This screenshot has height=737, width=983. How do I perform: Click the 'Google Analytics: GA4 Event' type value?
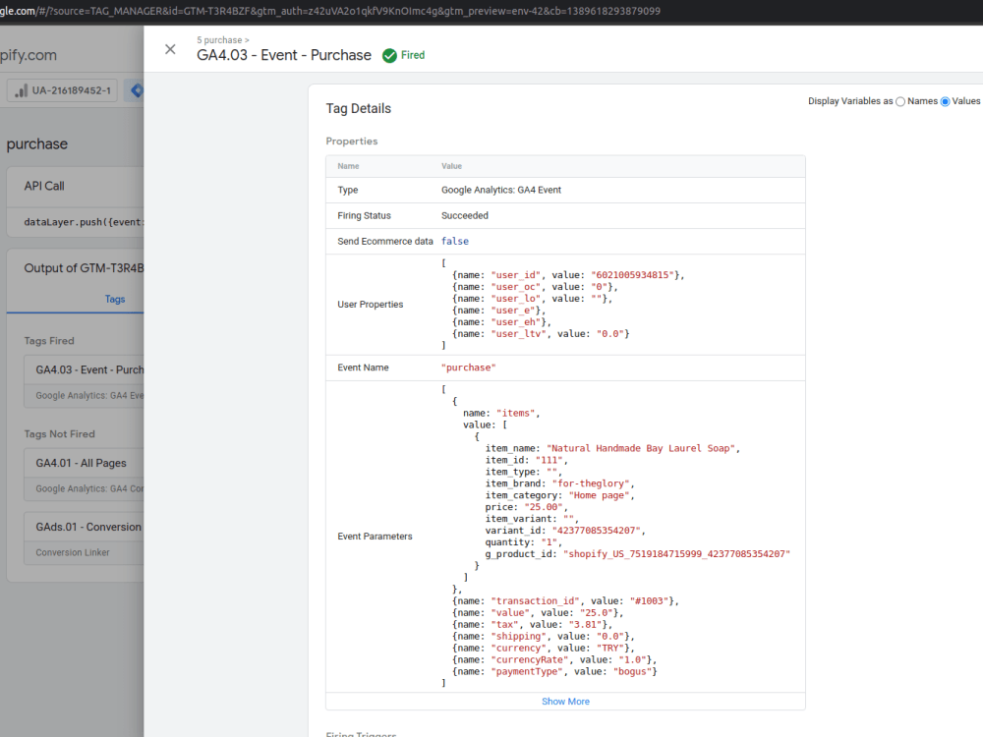(501, 190)
